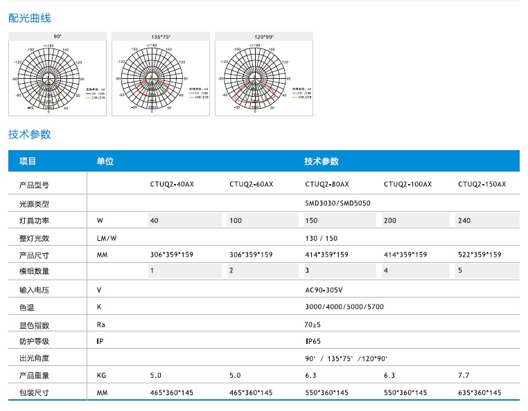Open the 90° light distribution curve thumbnail
Image resolution: width=528 pixels, height=411 pixels.
tap(58, 74)
